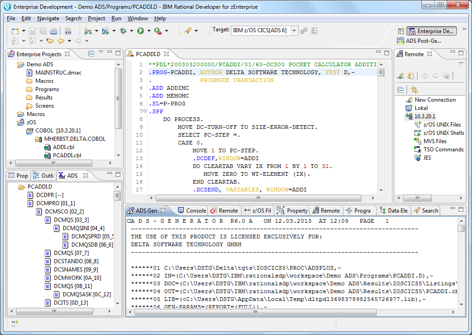Switch to the Property tab in bottom panel
The image size is (472, 335).
pyautogui.click(x=292, y=211)
